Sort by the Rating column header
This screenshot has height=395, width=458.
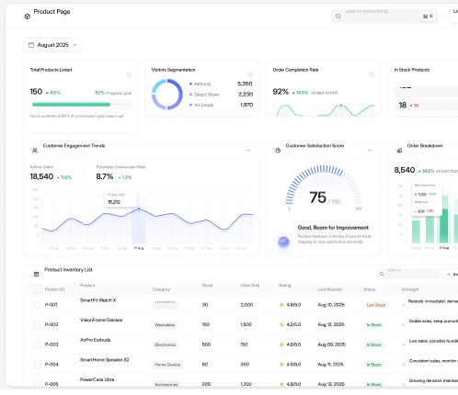tap(284, 286)
